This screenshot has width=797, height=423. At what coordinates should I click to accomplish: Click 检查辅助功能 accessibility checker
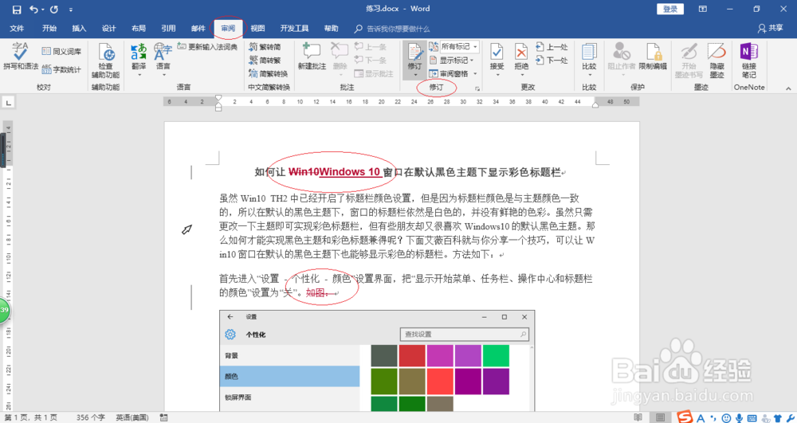point(106,61)
